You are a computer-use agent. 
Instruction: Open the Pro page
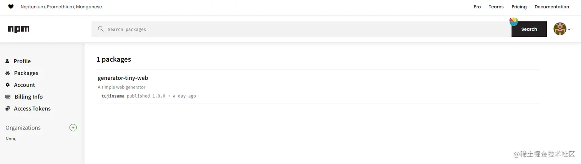tap(477, 7)
